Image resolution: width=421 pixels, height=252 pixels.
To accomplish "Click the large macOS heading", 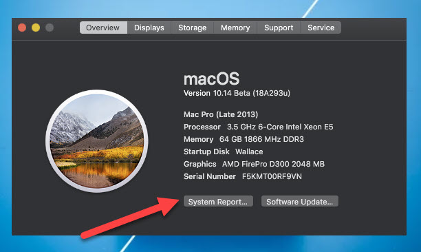I will (x=211, y=78).
